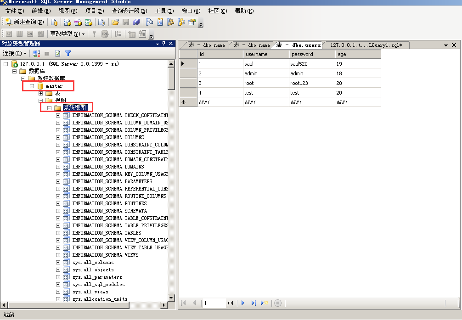
Task: Open the 连接 dropdown in Object Explorer
Action: pos(14,53)
